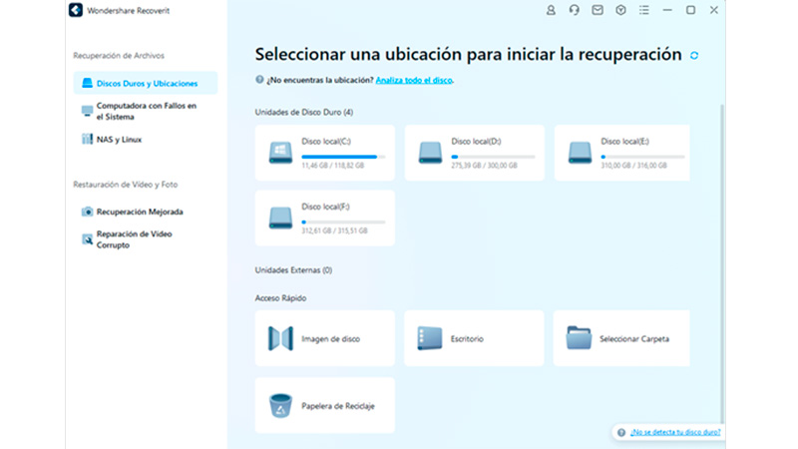Click the headset support icon

click(x=574, y=10)
